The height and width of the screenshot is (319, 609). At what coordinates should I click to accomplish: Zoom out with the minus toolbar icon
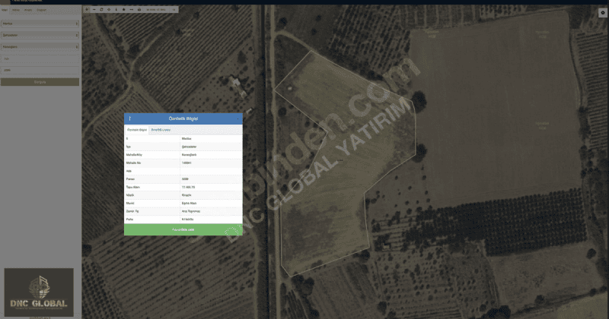(94, 9)
